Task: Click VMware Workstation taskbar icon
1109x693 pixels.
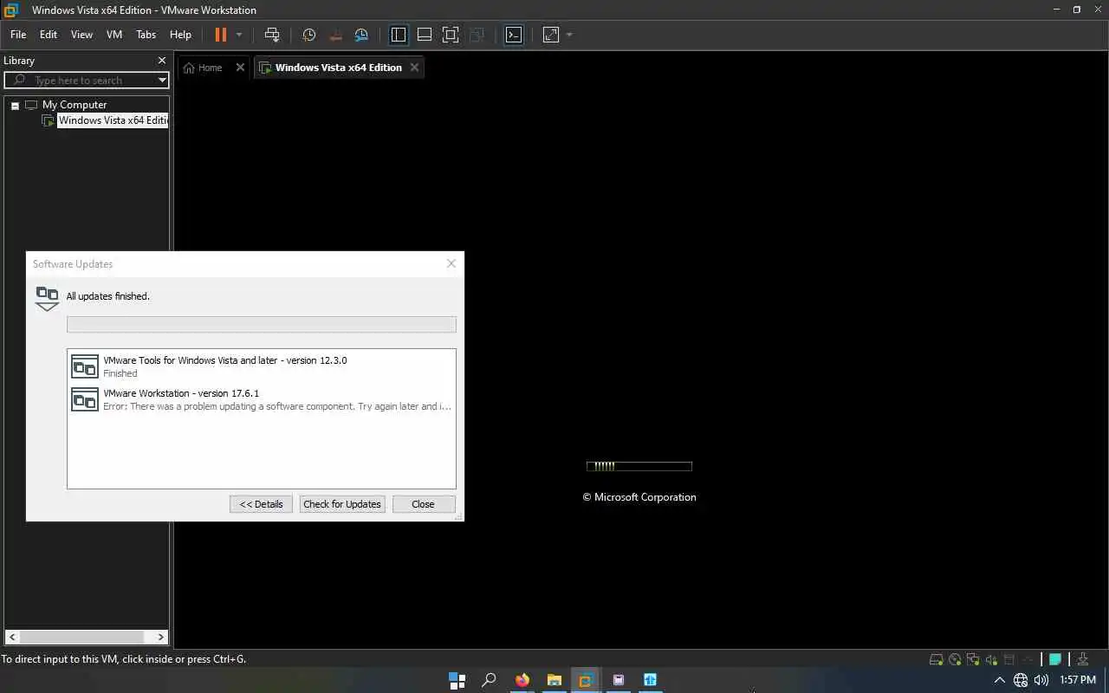Action: [586, 680]
